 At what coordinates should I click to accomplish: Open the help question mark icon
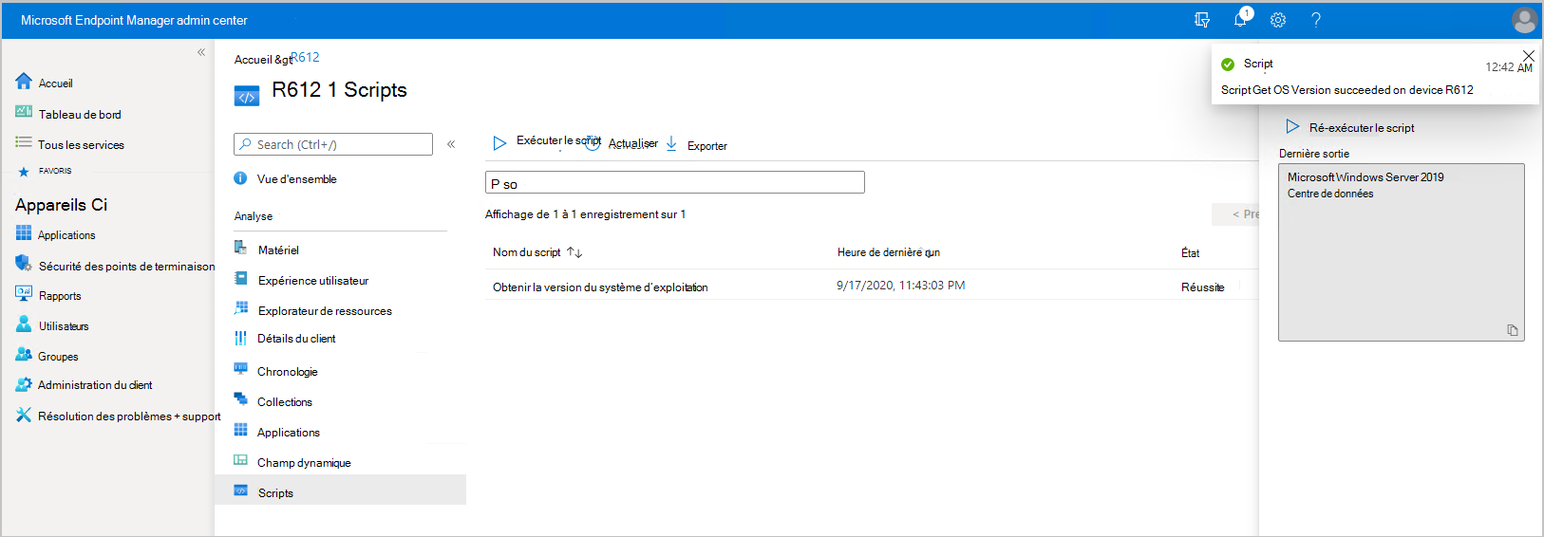point(1316,20)
